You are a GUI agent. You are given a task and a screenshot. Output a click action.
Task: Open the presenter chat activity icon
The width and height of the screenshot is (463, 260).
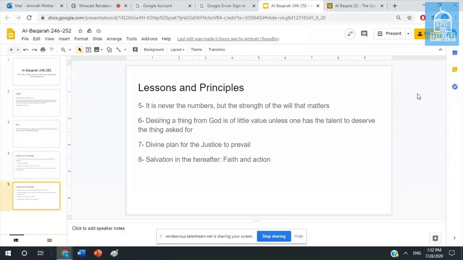coord(350,34)
